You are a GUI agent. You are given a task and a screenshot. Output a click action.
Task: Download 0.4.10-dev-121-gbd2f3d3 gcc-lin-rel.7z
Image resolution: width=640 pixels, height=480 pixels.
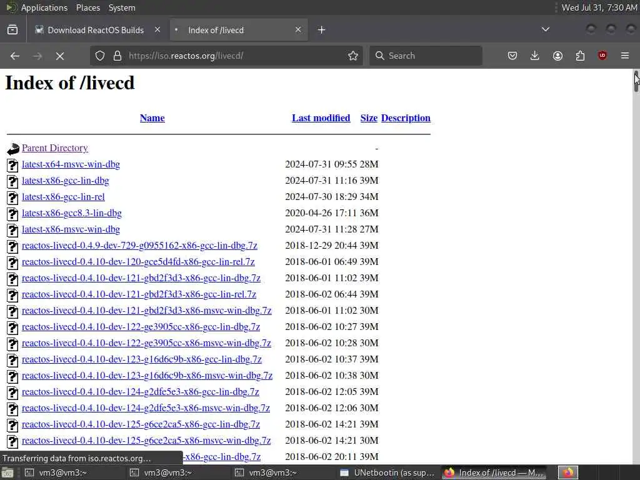click(x=139, y=295)
